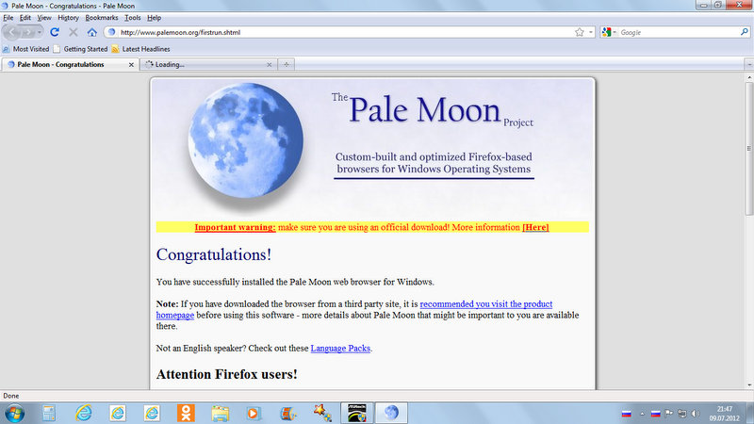The width and height of the screenshot is (754, 424).
Task: Open the Windows Media Player taskbar icon
Action: (254, 413)
